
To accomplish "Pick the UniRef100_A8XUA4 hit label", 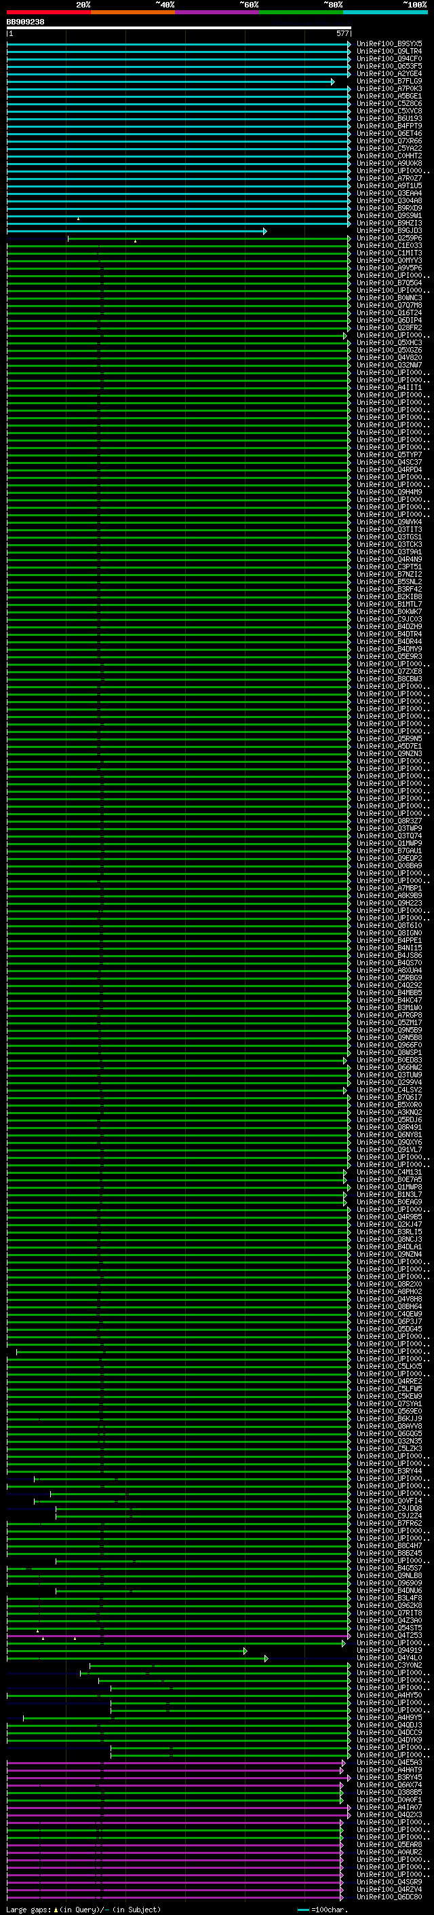I will click(389, 970).
